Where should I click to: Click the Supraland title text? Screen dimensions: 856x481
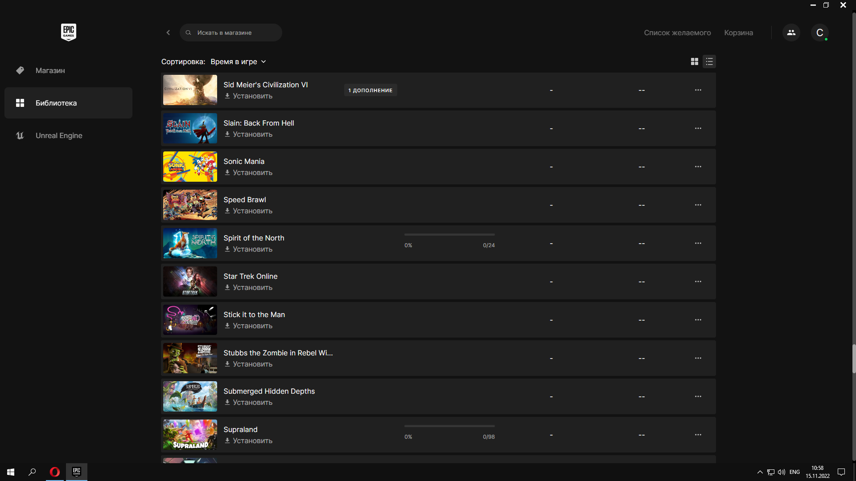[240, 429]
